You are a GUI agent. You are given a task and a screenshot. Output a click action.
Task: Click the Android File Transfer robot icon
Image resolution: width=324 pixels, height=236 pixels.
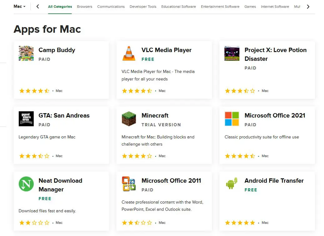[x=232, y=184]
